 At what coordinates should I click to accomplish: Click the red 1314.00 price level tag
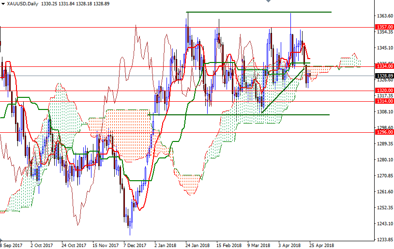pyautogui.click(x=384, y=101)
